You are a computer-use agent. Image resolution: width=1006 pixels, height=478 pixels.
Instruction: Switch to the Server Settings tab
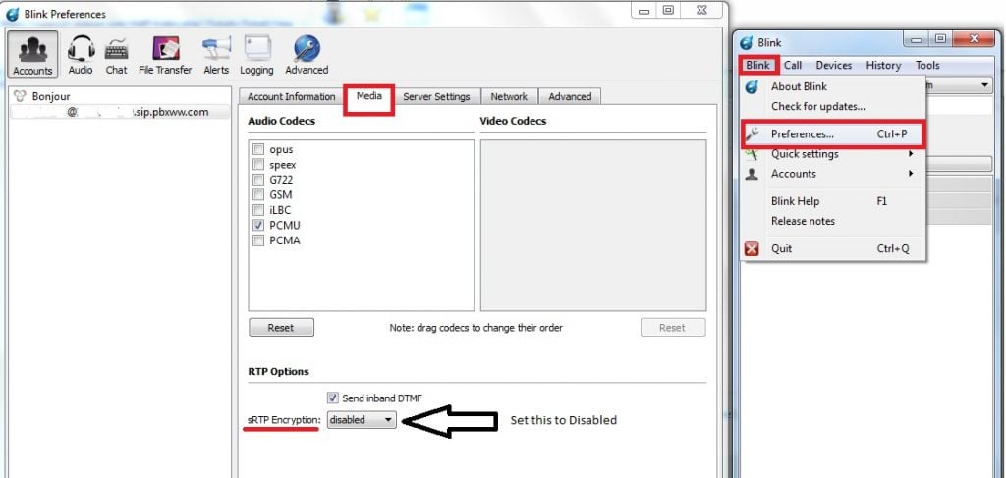(436, 97)
